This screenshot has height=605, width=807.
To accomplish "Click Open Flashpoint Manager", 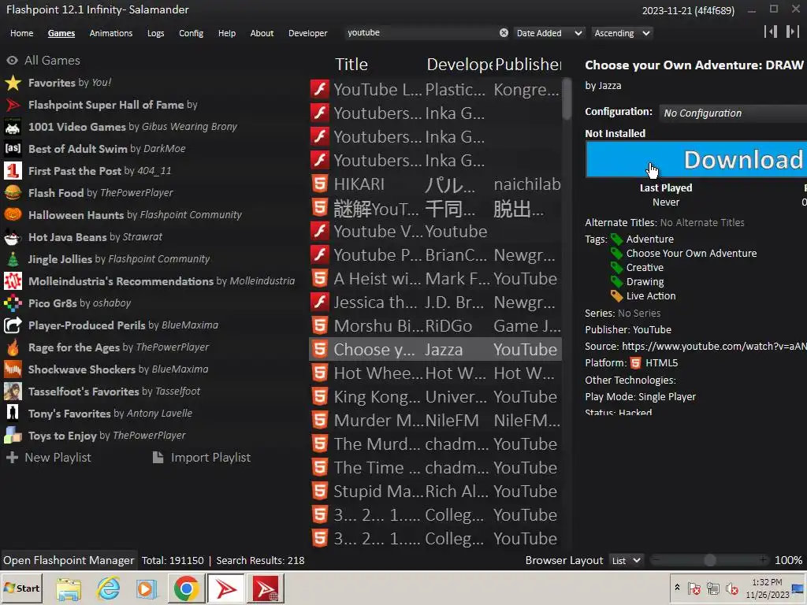I will [x=69, y=560].
